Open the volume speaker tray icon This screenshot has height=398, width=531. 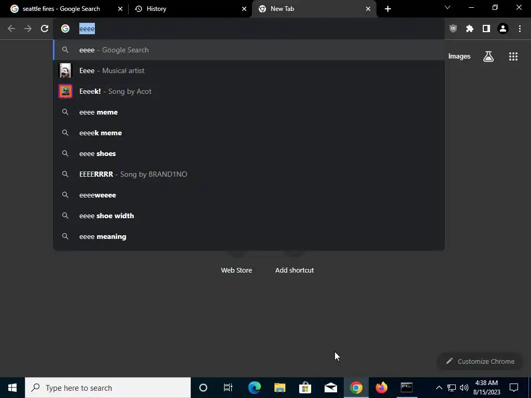[x=464, y=388]
